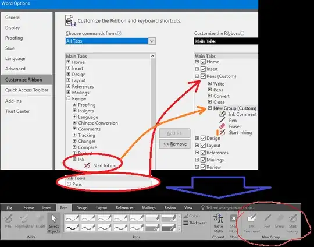Collapse New Group (Custom) node
Screen dimensions: 314x247
(210, 108)
